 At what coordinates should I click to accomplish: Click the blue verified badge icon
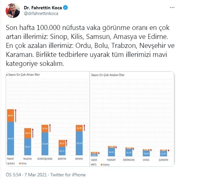point(65,8)
